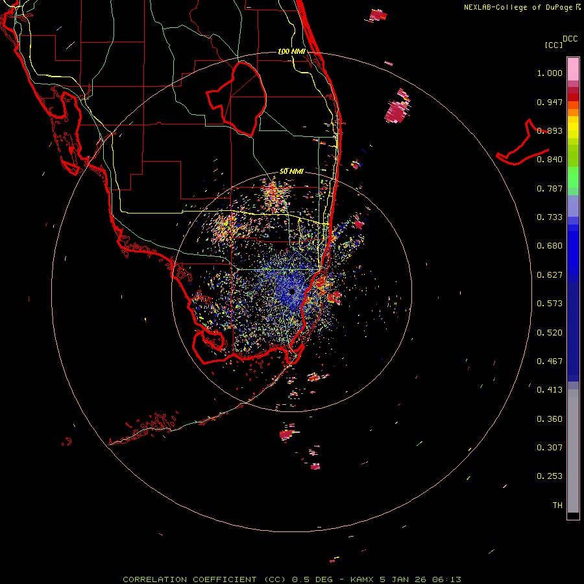Click the CORRELATION COEFFICIENT (CC) footer text
This screenshot has width=584, height=584.
tap(204, 579)
